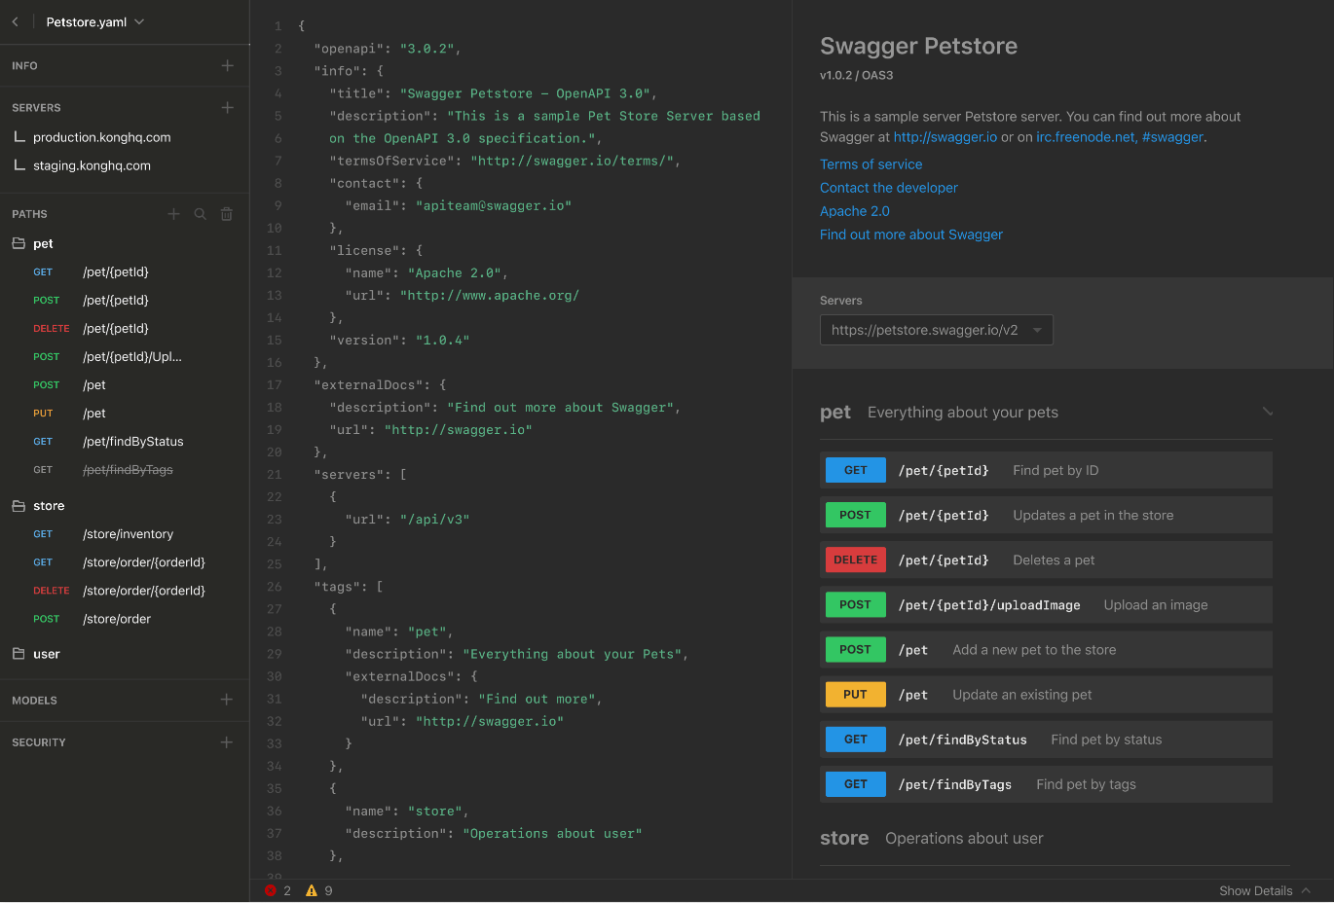Expand GET Find pet by status operation

pos(1046,739)
